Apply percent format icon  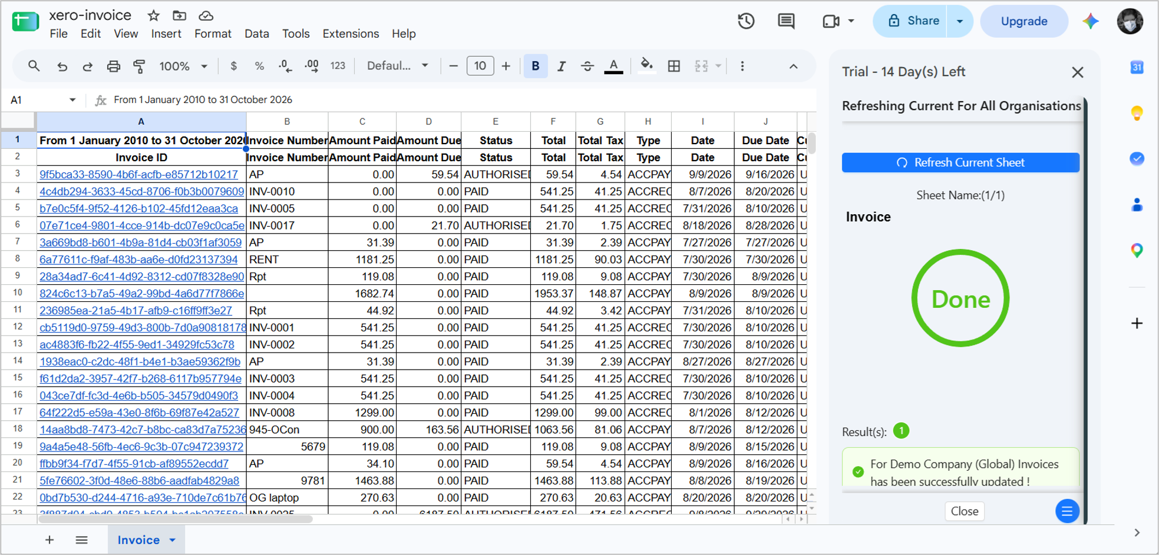(259, 66)
